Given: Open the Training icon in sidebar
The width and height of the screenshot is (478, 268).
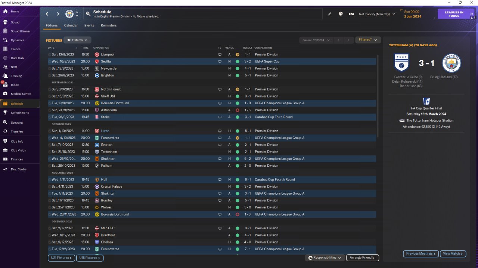Looking at the screenshot, I should (x=5, y=76).
